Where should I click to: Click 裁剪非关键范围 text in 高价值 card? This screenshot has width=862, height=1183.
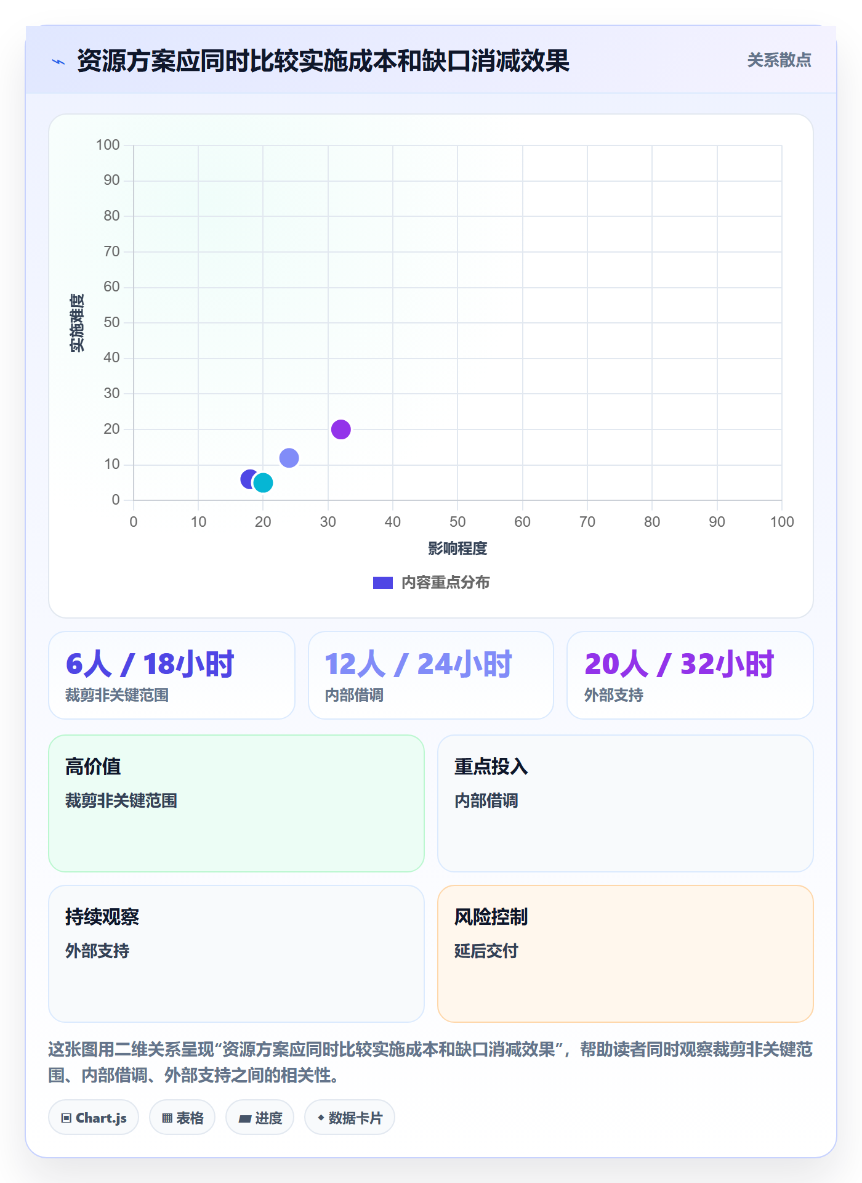(121, 801)
